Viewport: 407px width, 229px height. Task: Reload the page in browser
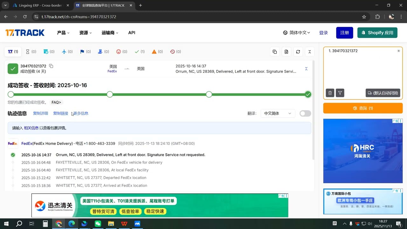pos(25,17)
